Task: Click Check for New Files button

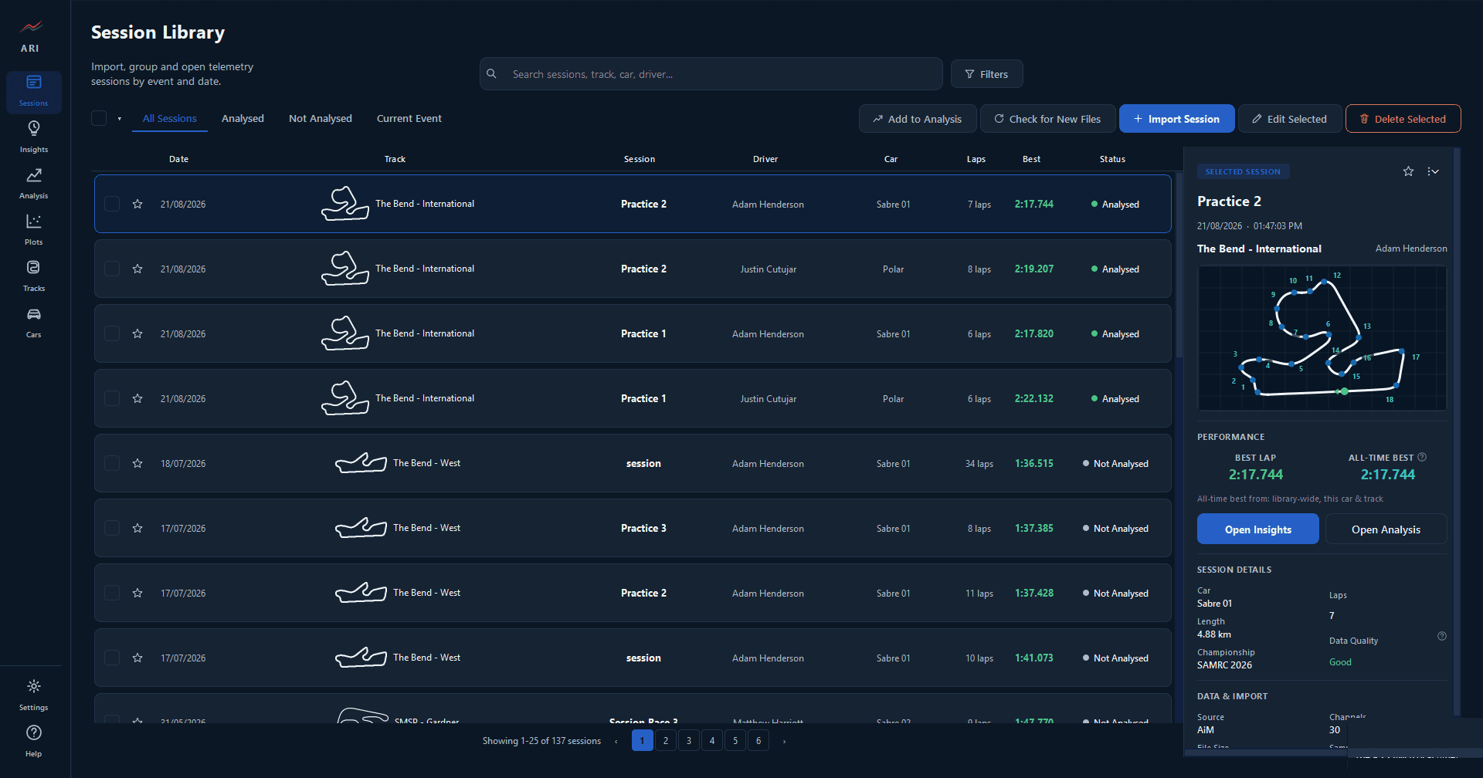Action: click(x=1047, y=119)
